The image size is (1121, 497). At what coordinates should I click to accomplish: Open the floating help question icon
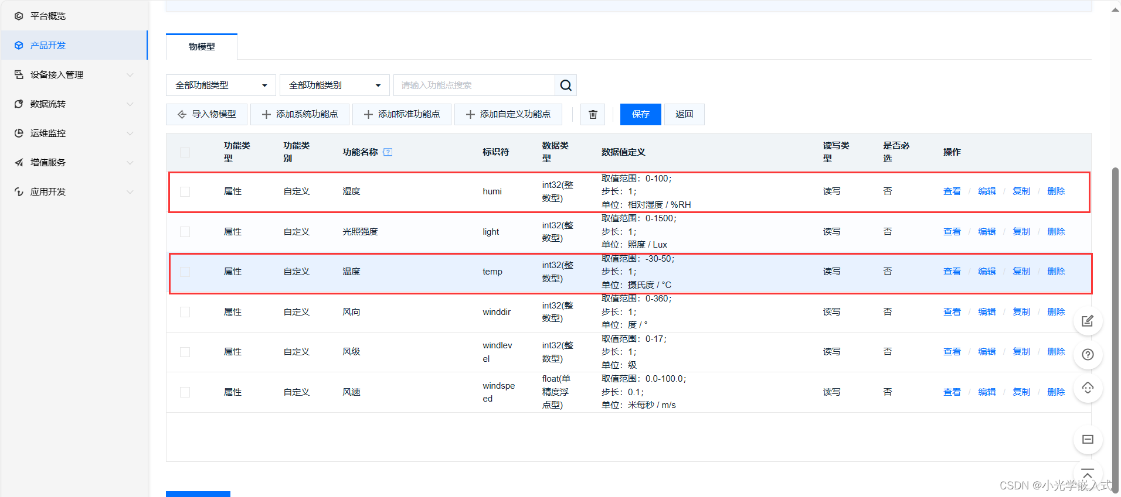1088,355
